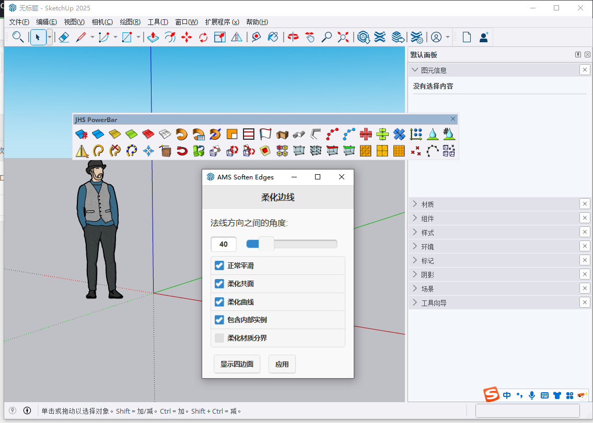Open the Extension Manager gear icon
593x423 pixels.
(x=416, y=37)
